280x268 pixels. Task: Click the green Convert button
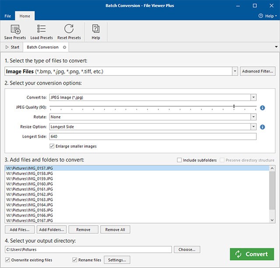(252, 254)
